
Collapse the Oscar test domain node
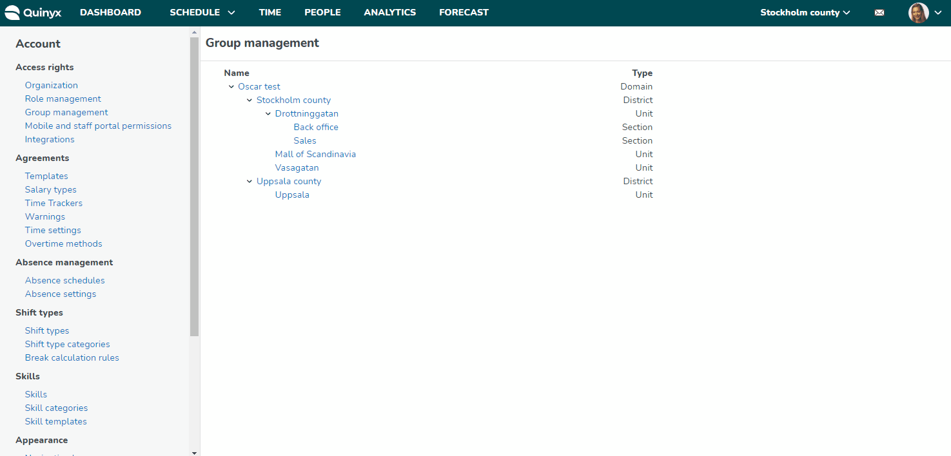231,86
